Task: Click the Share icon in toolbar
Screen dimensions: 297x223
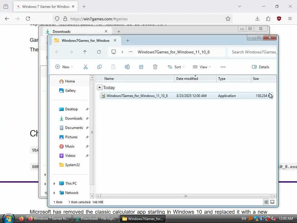Action: pyautogui.click(x=141, y=67)
